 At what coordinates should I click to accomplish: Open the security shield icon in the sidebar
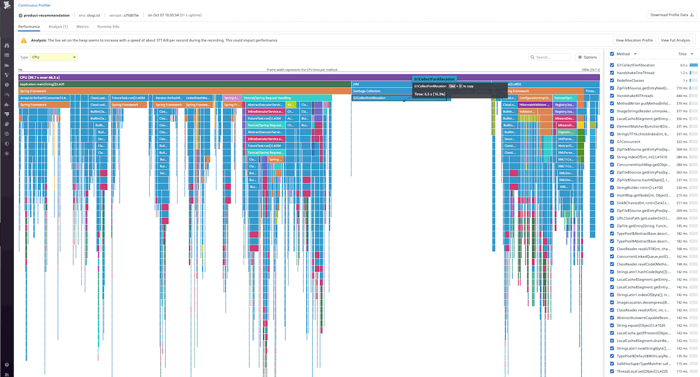(x=7, y=144)
